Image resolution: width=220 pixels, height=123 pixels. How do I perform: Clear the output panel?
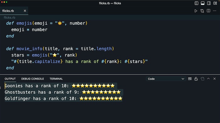point(190,79)
